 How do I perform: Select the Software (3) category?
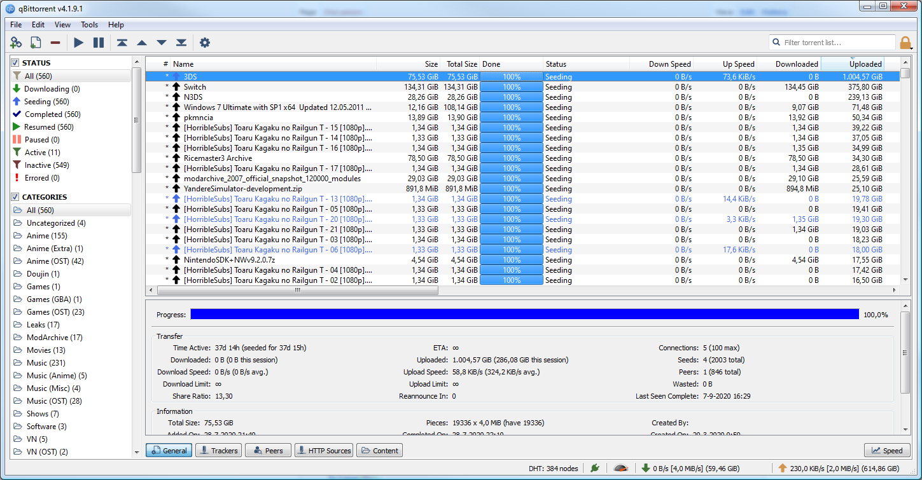point(46,427)
